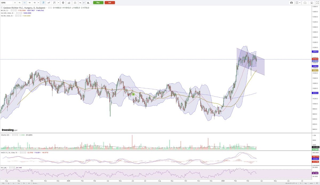This screenshot has height=185, width=320.
Task: Open chart settings gear icon
Action: (63, 3)
